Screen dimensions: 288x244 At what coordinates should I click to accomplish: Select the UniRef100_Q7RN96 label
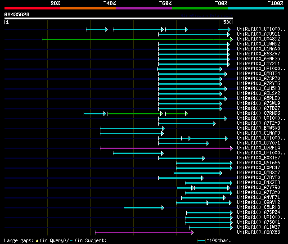click(x=258, y=113)
